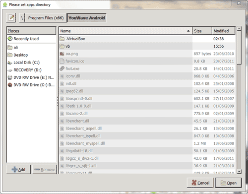Screen dimensions: 248x194
Task: Click the libasprintf-0.dll file icon
Action: coord(62,99)
